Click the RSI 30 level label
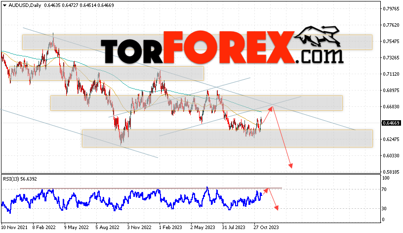 tap(384, 209)
